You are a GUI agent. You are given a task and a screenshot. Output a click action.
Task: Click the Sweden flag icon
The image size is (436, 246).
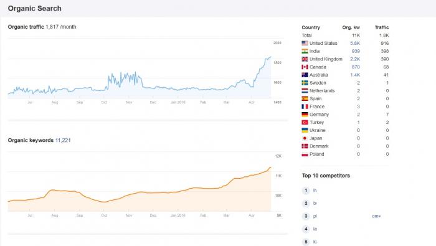[x=305, y=83]
